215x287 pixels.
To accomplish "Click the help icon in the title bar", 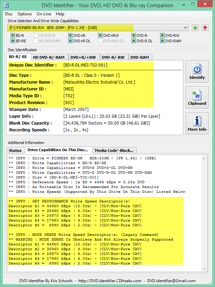I will 6,5.
